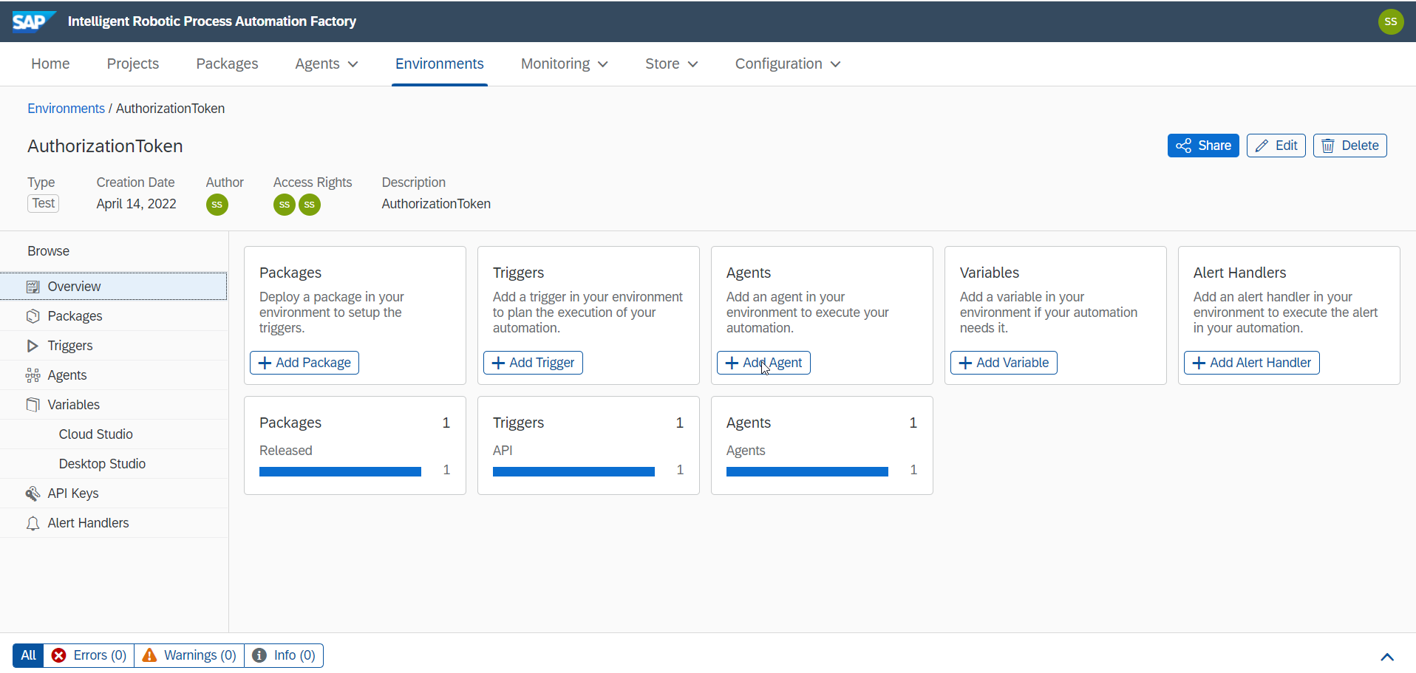Click the Test type label
Screen dimensions: 1416x673
point(43,203)
